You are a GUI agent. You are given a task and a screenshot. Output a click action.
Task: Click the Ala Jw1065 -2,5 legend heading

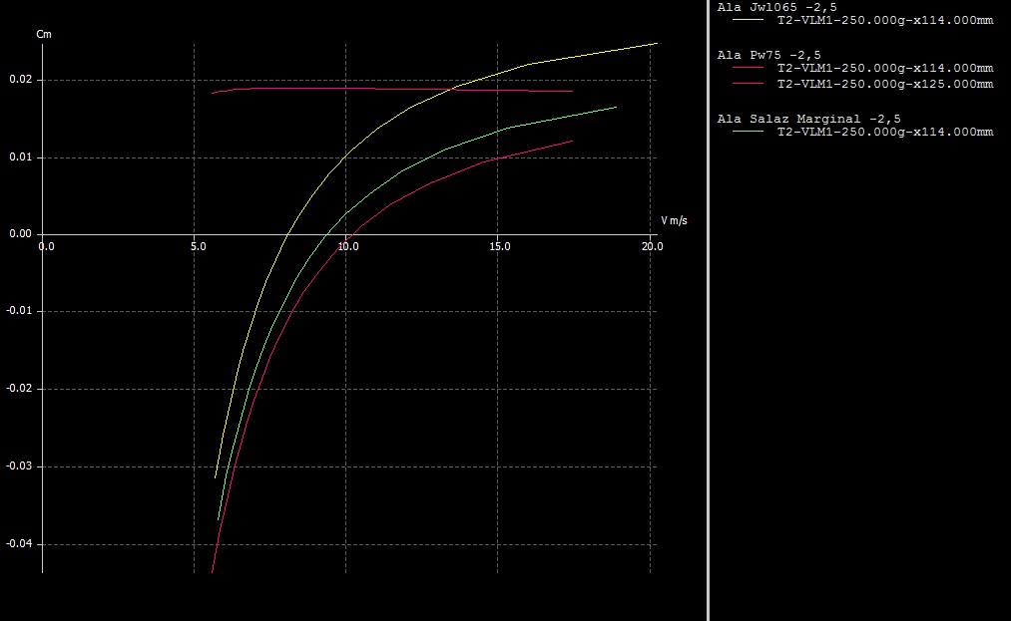pyautogui.click(x=776, y=7)
